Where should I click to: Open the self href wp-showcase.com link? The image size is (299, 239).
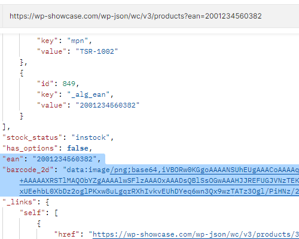[x=196, y=234]
